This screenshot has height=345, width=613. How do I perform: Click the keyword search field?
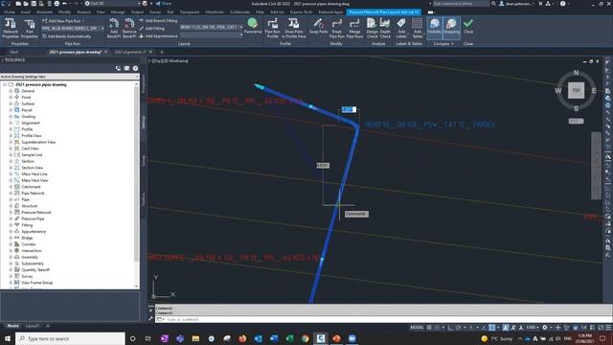(x=461, y=4)
